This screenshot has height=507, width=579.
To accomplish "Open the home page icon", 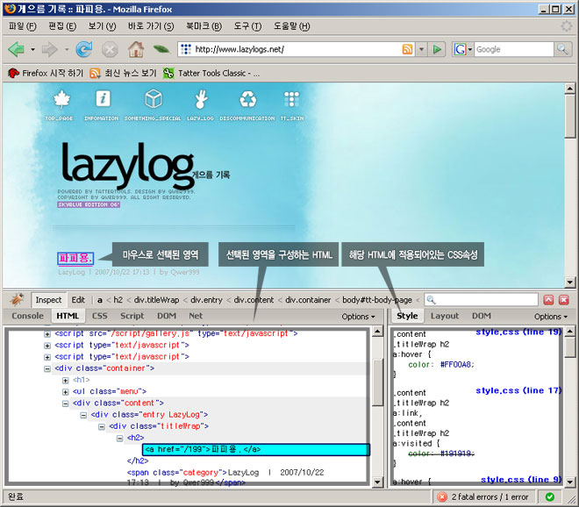I will point(136,49).
